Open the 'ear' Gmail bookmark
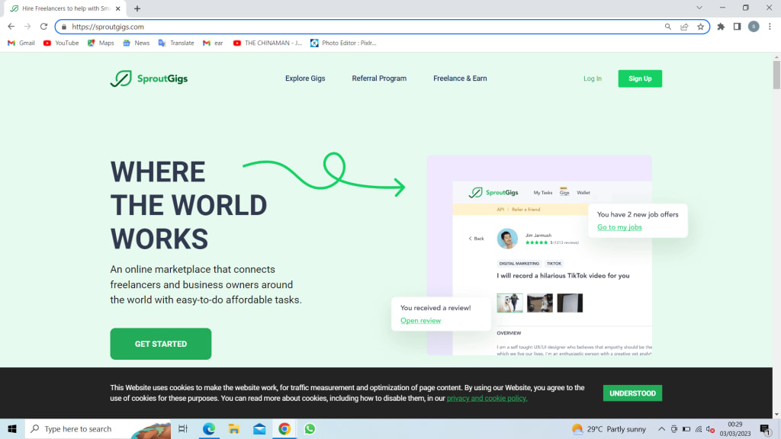Viewport: 781px width, 439px height. pos(213,43)
